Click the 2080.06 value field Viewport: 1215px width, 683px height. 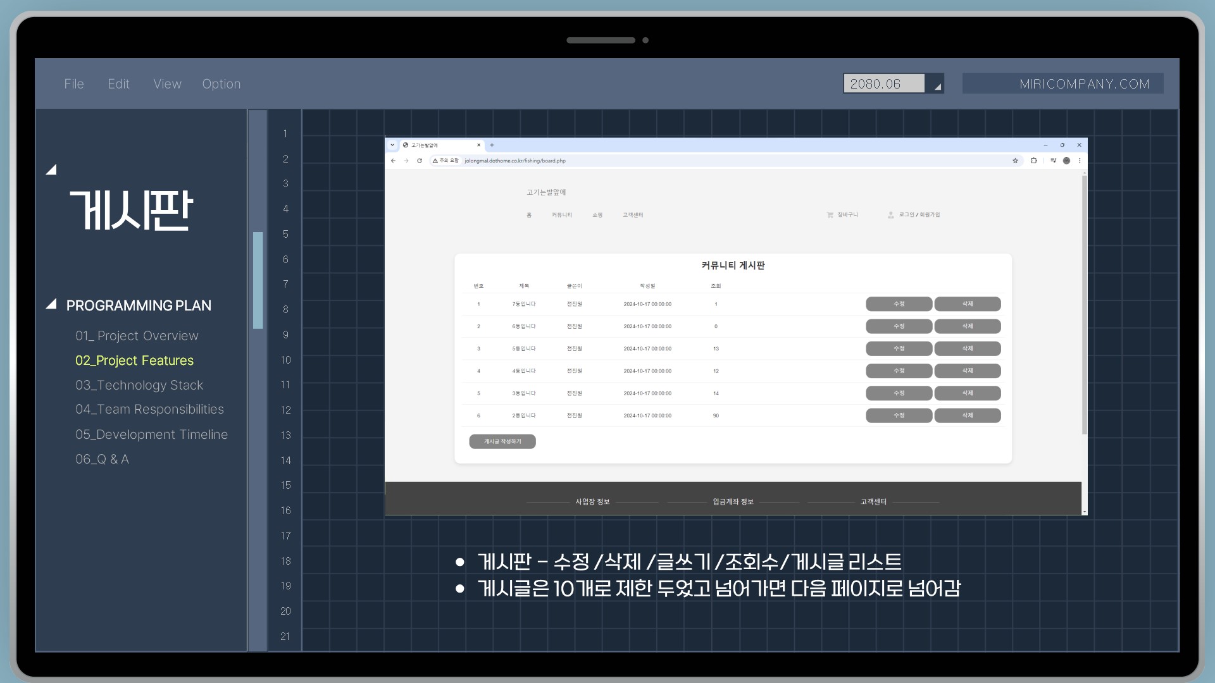click(x=883, y=83)
